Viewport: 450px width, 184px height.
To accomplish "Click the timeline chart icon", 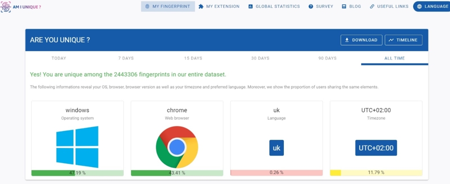I will point(391,40).
